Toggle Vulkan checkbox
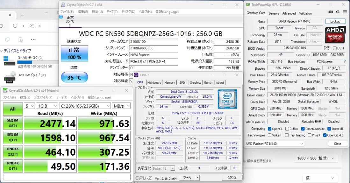 [x=269, y=135]
